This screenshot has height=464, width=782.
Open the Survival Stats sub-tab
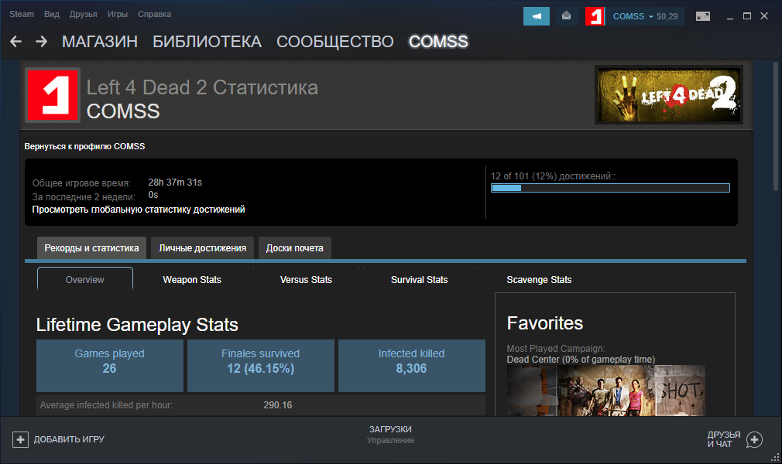[420, 280]
